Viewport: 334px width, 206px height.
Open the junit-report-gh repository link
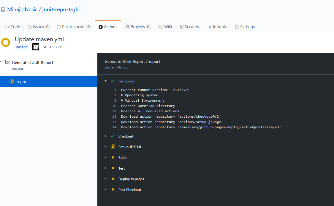pyautogui.click(x=60, y=9)
